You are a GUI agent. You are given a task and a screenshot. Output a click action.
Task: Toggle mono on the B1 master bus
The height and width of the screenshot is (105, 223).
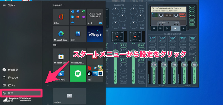(x=183, y=45)
